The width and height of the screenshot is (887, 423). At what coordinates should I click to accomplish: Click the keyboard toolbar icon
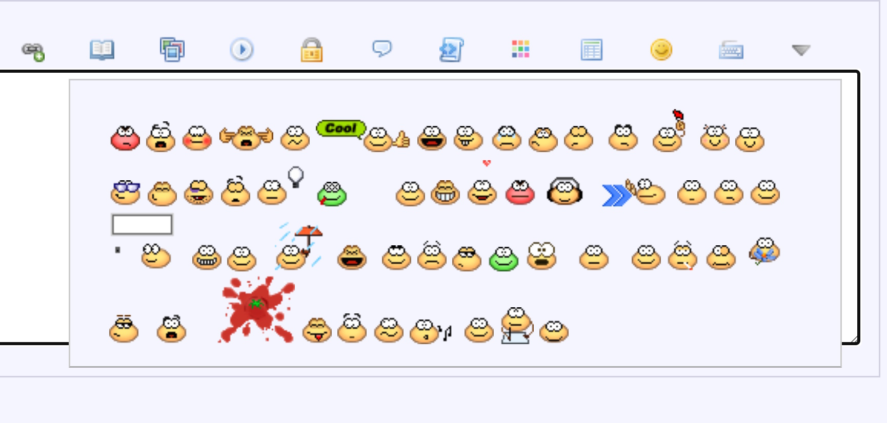point(731,50)
